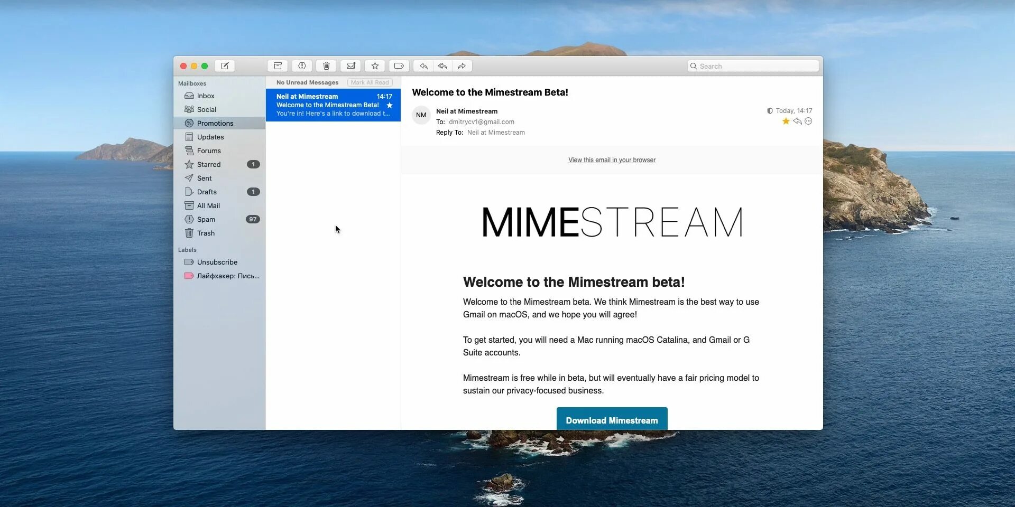Open the more actions ellipsis in header
This screenshot has width=1015, height=507.
pos(808,121)
